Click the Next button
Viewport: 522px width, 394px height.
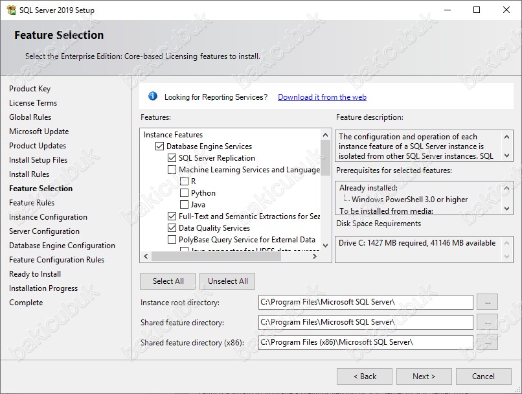click(x=424, y=377)
